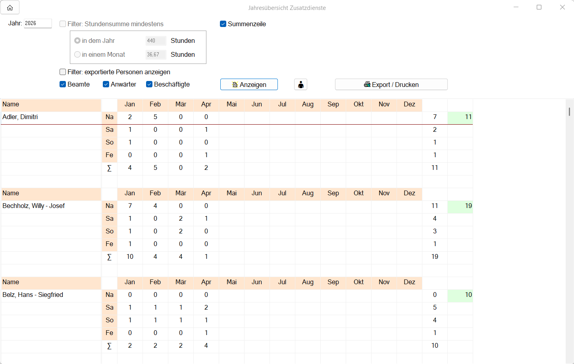Screen dimensions: 574x364
Task: Click the vertical scrollbar thumb
Action: [x=569, y=112]
